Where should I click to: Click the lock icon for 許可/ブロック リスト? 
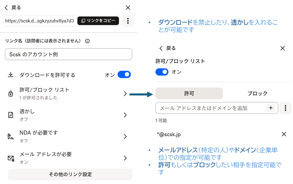point(11,94)
